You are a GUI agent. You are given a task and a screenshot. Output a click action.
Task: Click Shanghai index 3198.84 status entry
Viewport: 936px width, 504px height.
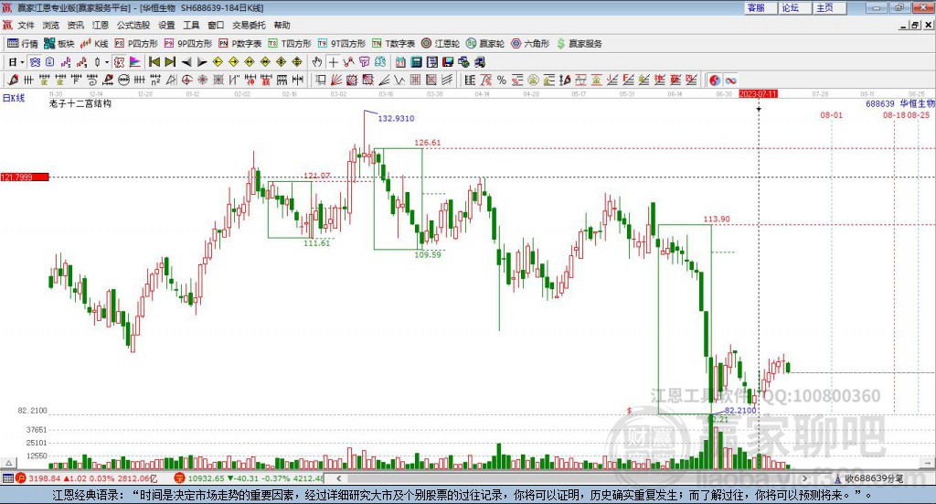(87, 478)
